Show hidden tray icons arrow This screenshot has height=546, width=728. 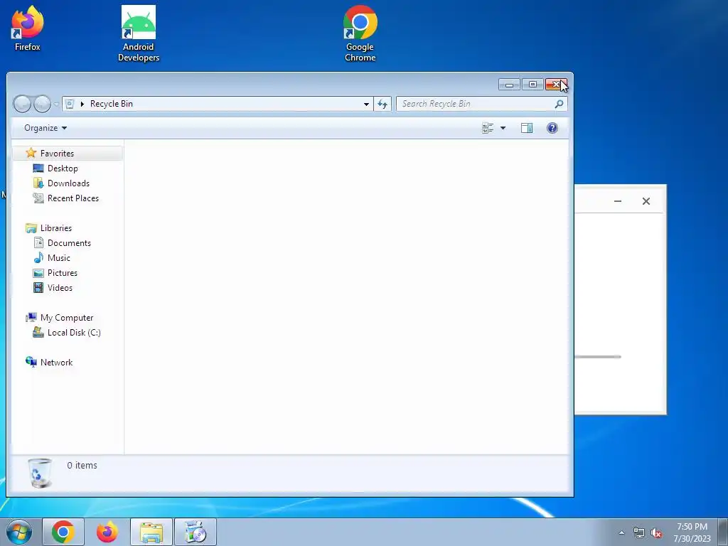pos(621,533)
